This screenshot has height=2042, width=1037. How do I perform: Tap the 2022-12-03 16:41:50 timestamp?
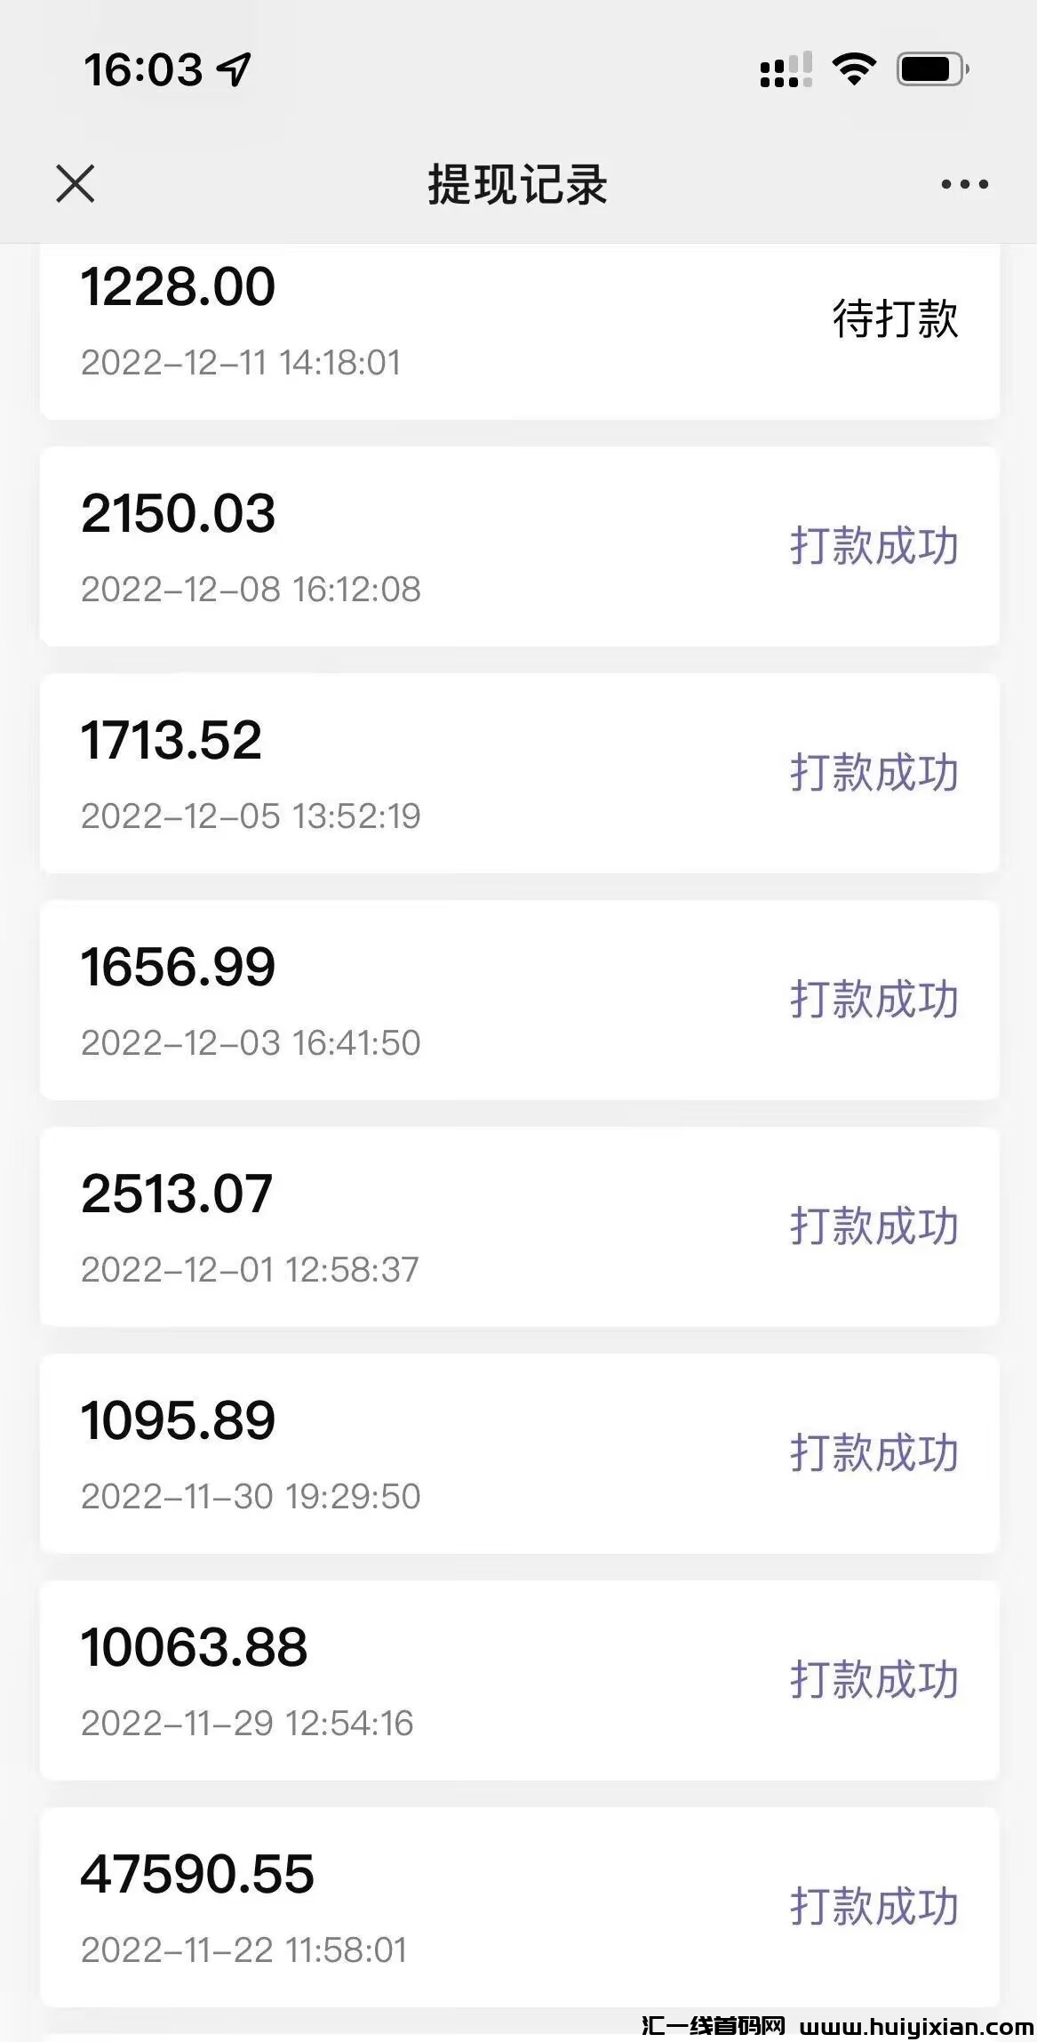click(251, 1042)
